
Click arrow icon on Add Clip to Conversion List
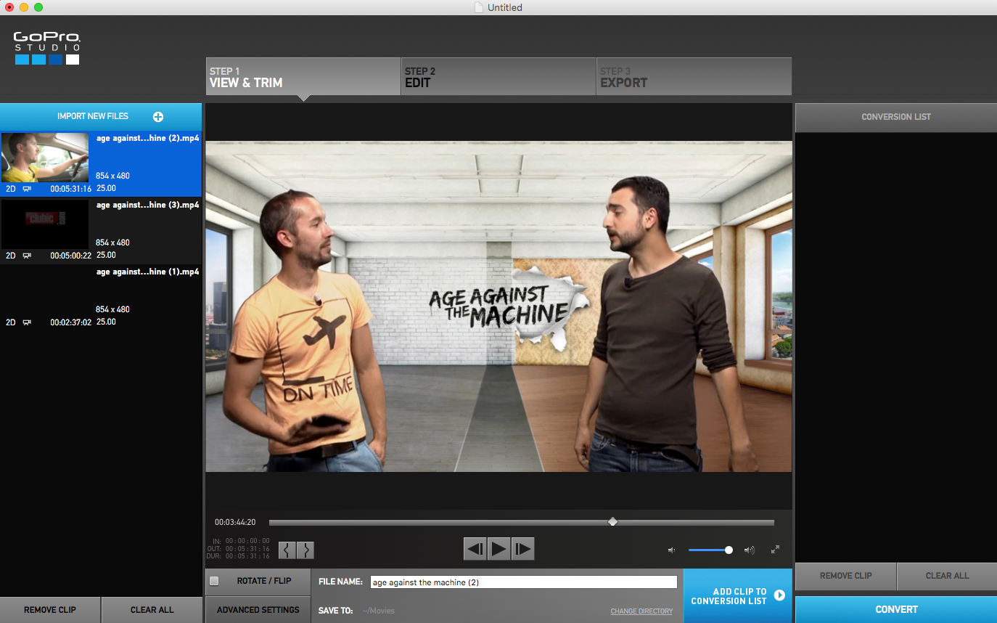(779, 595)
